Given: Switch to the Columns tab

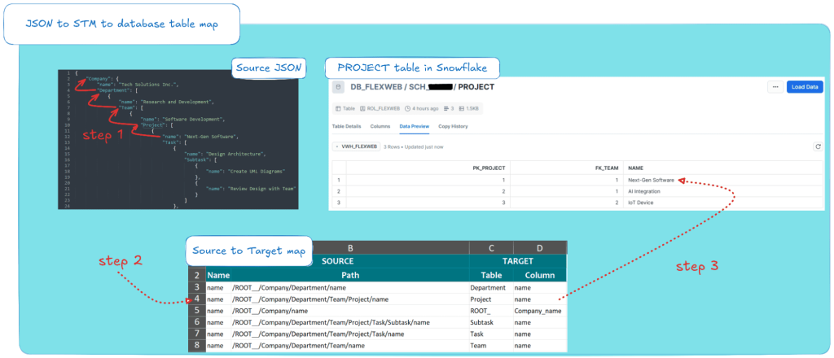Looking at the screenshot, I should point(380,126).
